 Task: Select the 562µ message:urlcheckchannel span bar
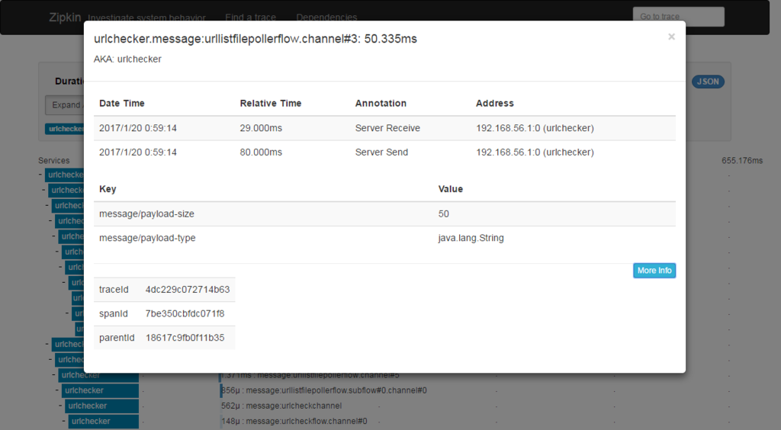(281, 406)
